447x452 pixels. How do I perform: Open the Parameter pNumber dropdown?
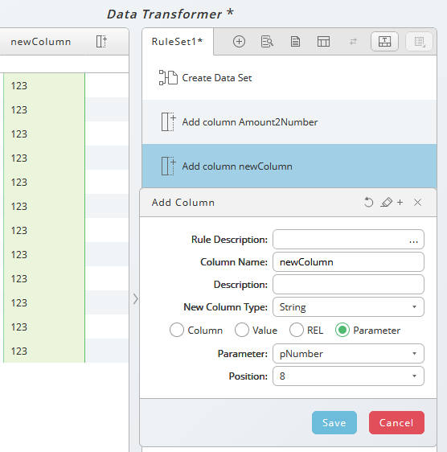(x=348, y=354)
